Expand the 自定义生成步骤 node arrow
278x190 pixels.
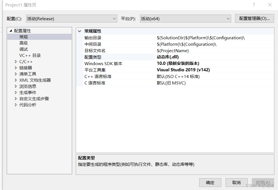pyautogui.click(x=16, y=99)
